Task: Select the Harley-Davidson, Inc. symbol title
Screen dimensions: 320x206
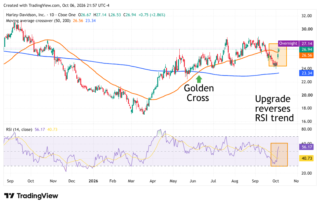Action: click(26, 15)
